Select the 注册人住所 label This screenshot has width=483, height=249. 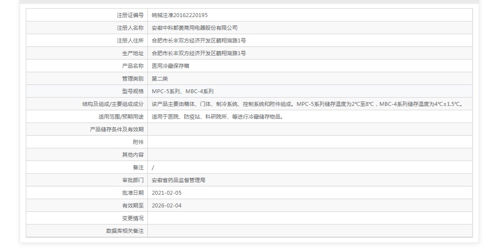pyautogui.click(x=130, y=40)
